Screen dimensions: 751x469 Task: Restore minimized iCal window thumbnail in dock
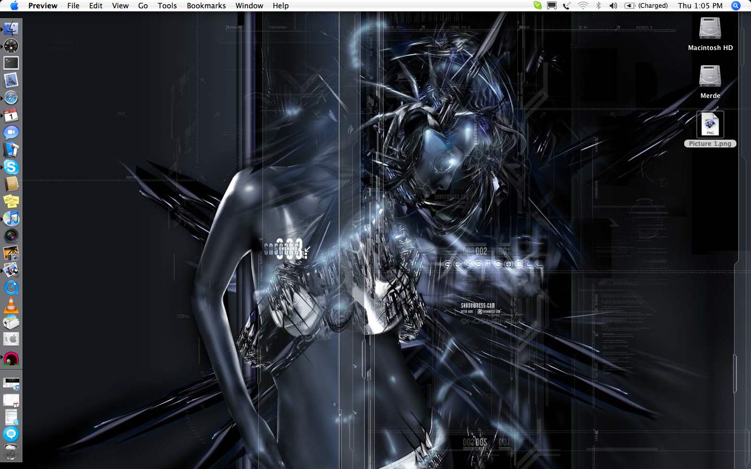coord(11,401)
